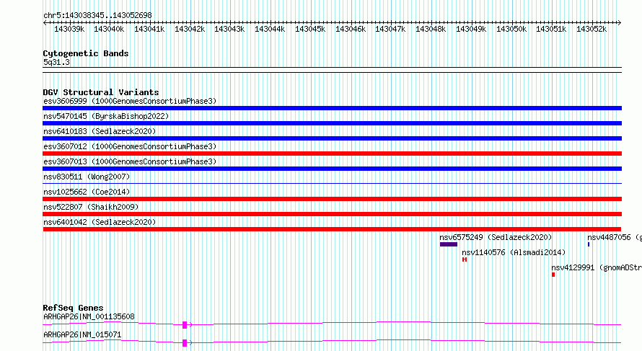The width and height of the screenshot is (642, 351).
Task: Click the 5q31.3 cytogenetic band bar
Action: pos(332,70)
